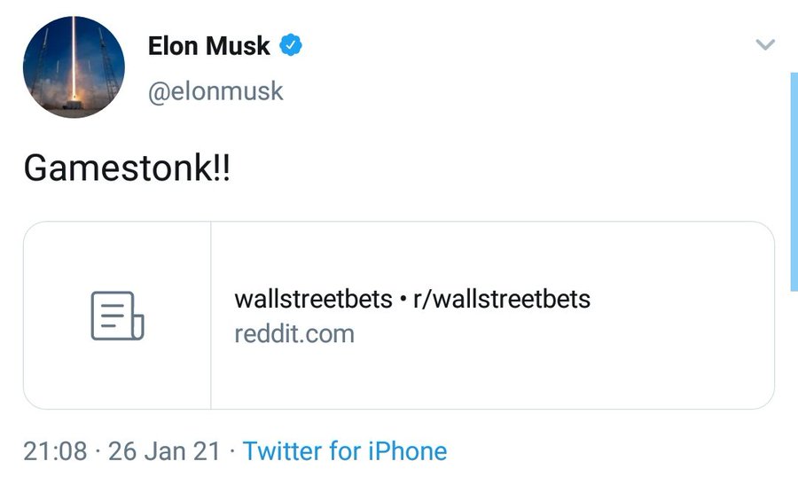Open the @elonmusk handle link
This screenshot has height=477, width=798.
point(215,91)
